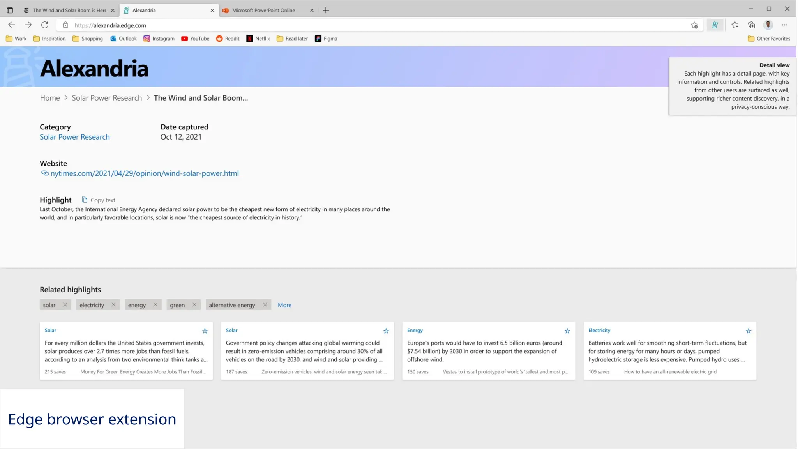Open the Favorites list icon
Screen dimensions: 798x449
pos(734,25)
